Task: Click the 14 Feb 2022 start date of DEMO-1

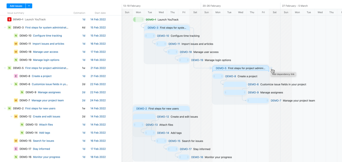Action: [x=98, y=19]
